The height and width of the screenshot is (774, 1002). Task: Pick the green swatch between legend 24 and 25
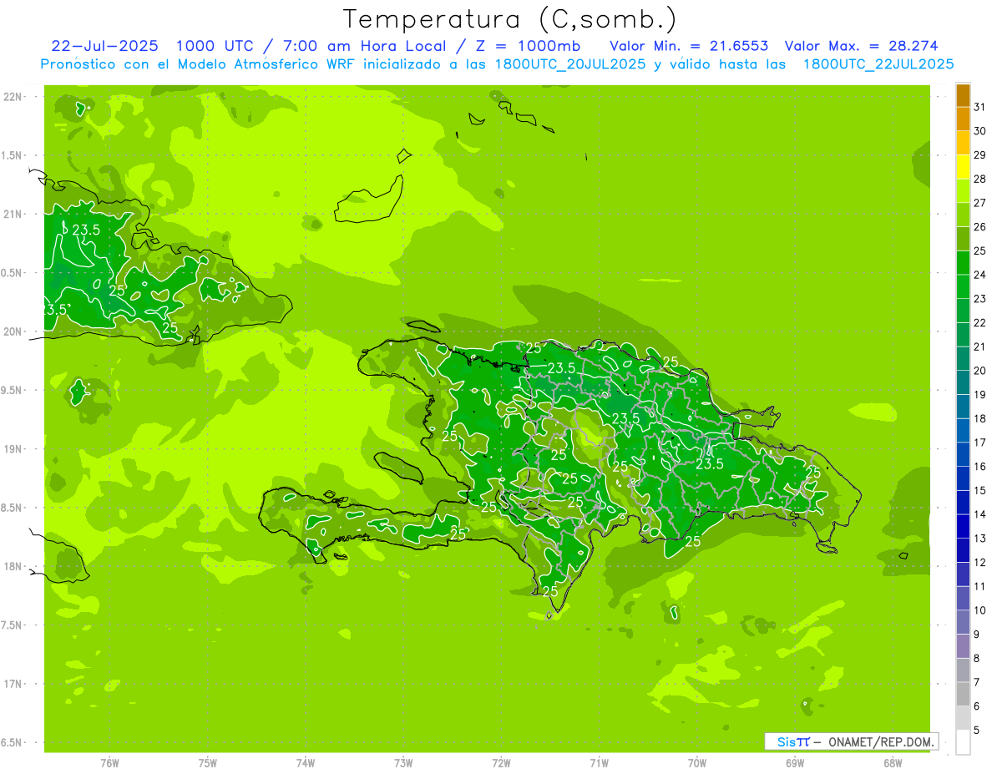pos(963,263)
